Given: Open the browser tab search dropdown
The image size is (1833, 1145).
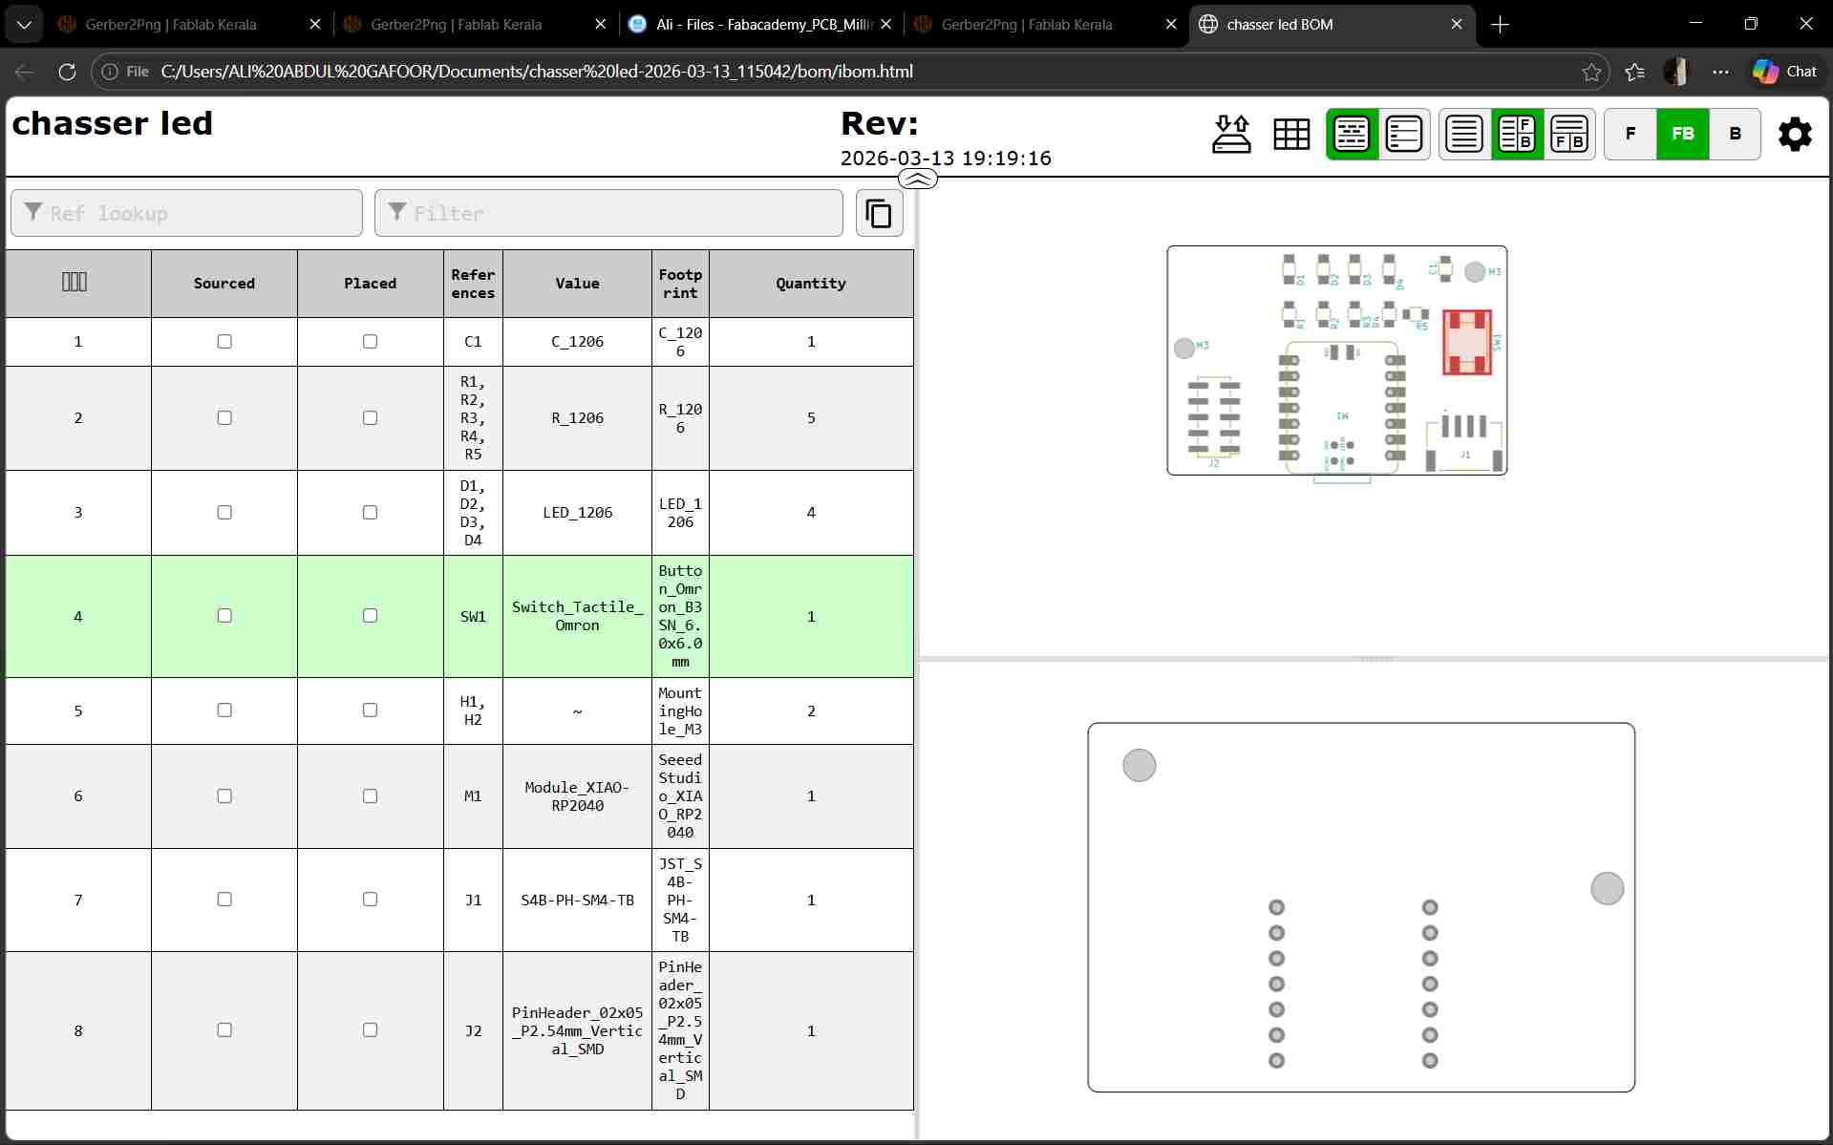Looking at the screenshot, I should 24,25.
